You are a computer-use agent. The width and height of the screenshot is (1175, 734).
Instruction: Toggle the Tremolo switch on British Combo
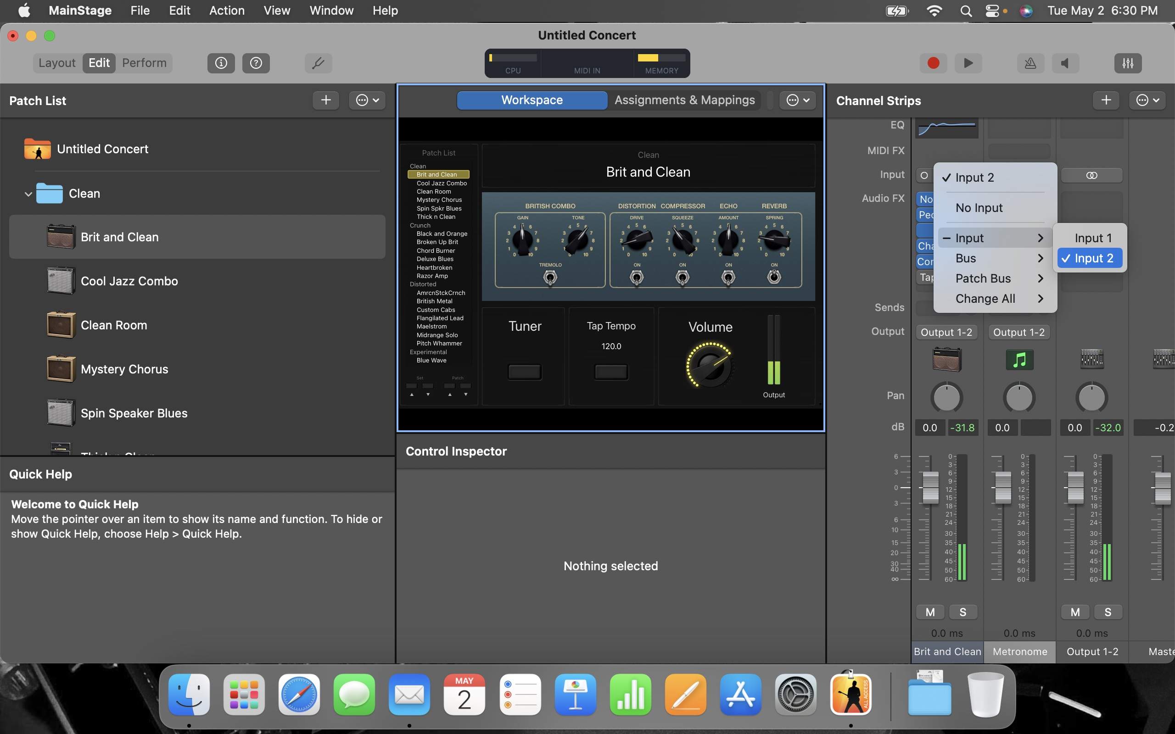tap(550, 278)
